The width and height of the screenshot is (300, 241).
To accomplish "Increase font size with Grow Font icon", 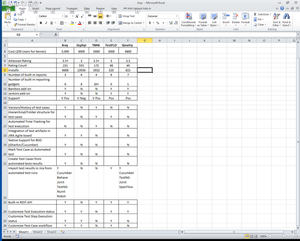I will tap(77, 16).
